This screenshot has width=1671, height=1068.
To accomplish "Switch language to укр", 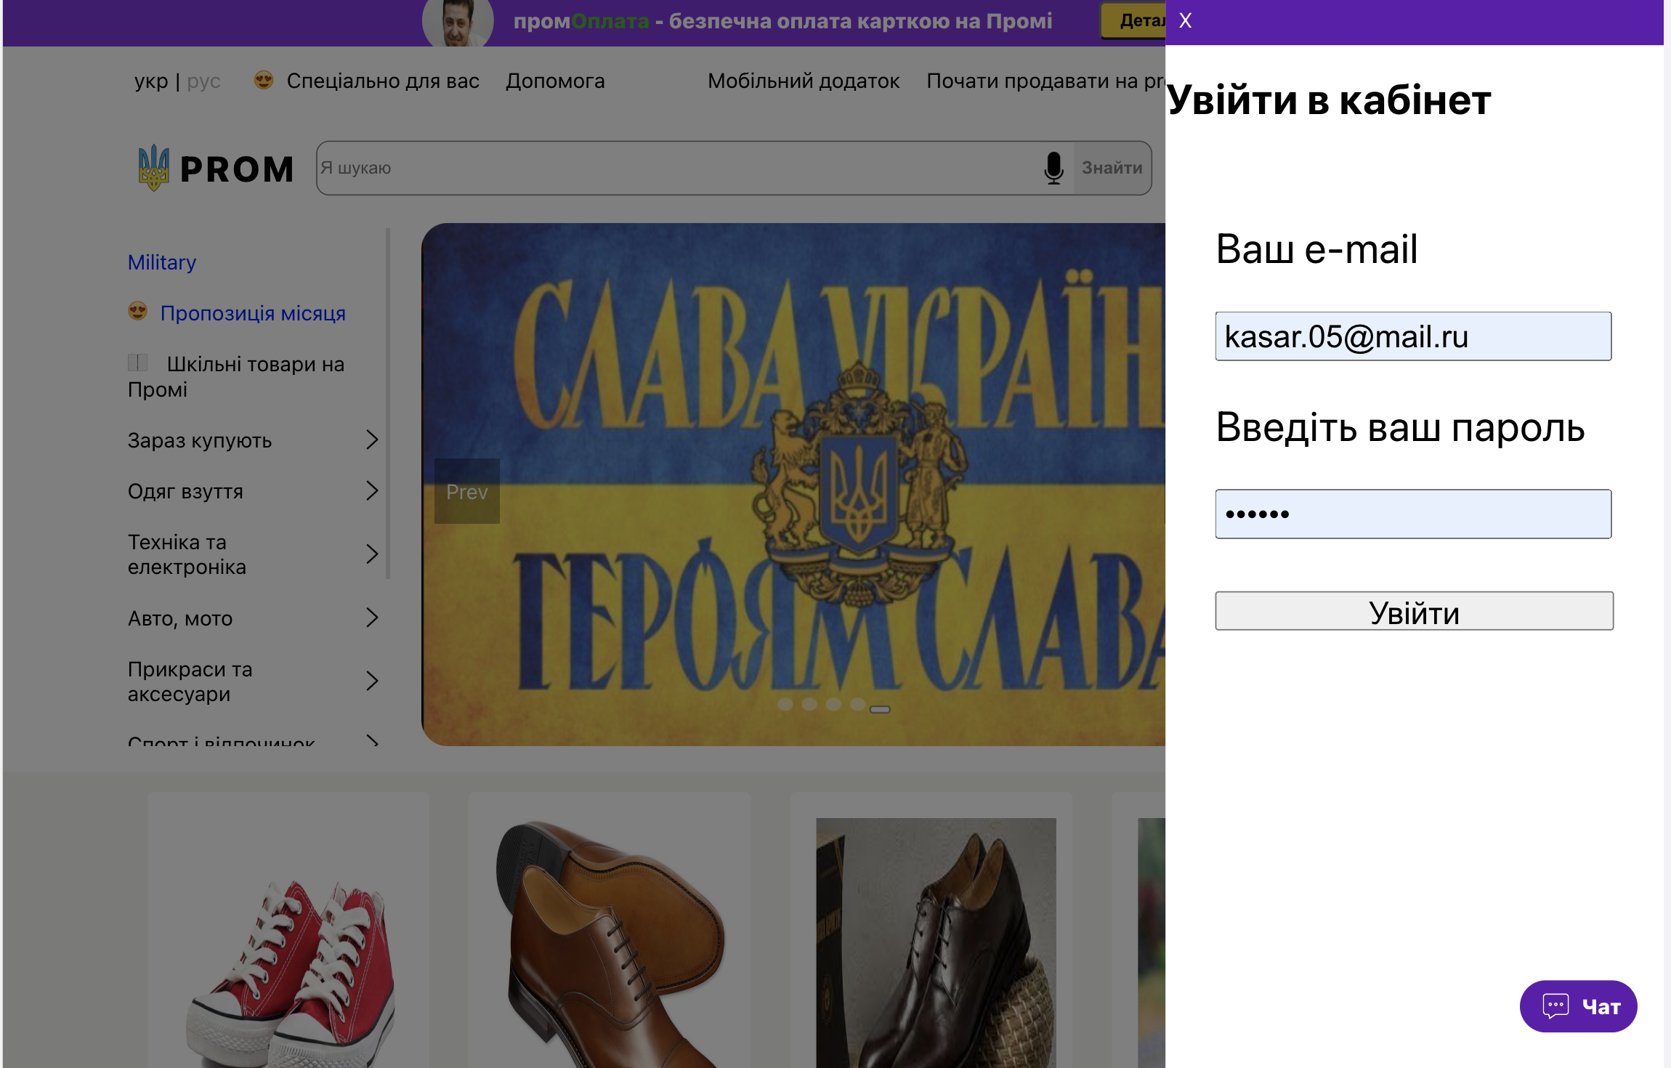I will tap(151, 81).
